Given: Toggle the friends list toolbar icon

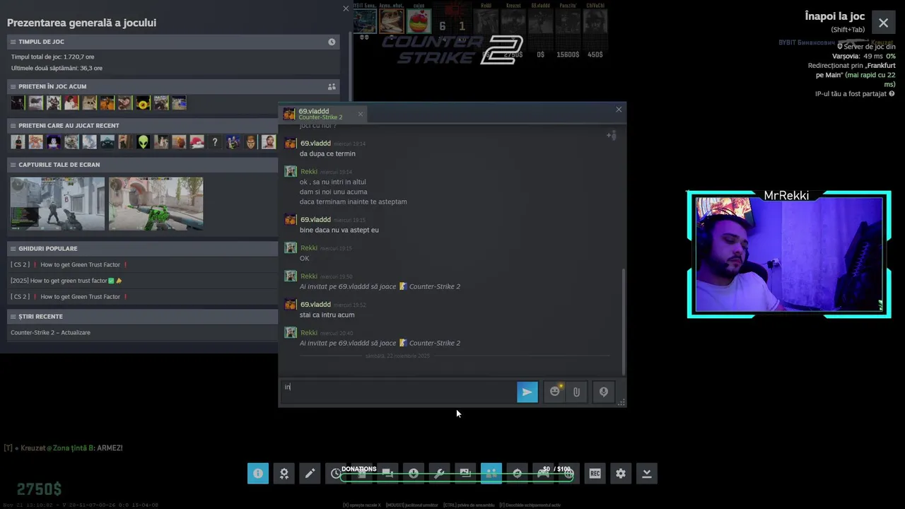Looking at the screenshot, I should 491,474.
